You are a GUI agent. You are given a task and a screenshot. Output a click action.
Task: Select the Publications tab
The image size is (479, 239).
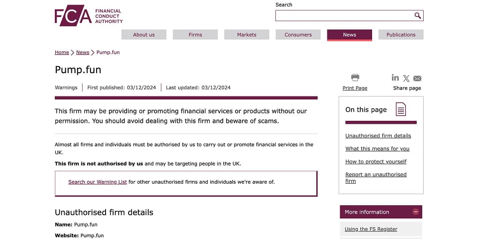point(401,35)
